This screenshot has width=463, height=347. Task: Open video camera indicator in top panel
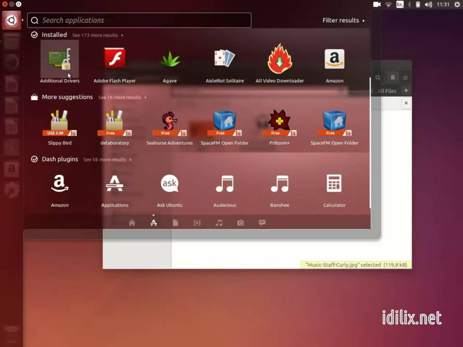[x=377, y=4]
